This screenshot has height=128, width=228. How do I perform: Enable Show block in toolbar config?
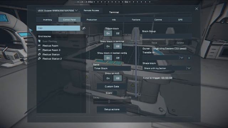tap(108, 58)
